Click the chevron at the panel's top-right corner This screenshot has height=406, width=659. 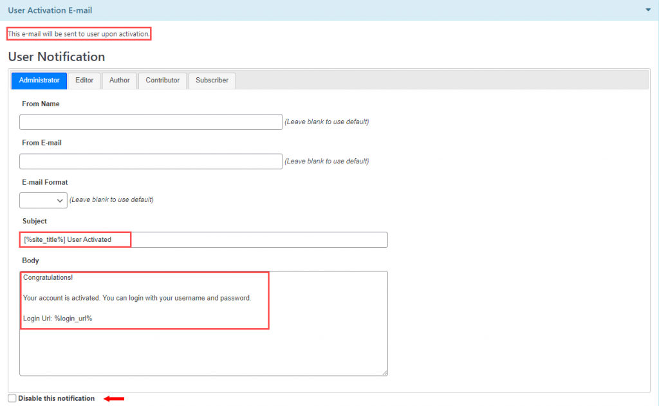pyautogui.click(x=647, y=10)
